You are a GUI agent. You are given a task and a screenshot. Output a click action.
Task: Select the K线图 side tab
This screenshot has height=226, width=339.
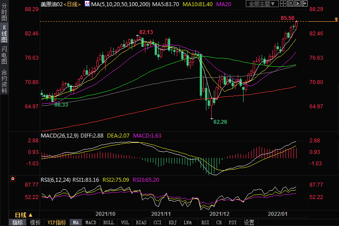tap(4, 32)
